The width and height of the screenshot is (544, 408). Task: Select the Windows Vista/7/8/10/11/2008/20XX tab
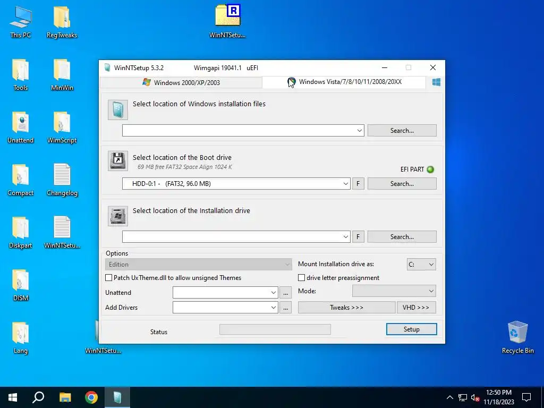(x=344, y=82)
